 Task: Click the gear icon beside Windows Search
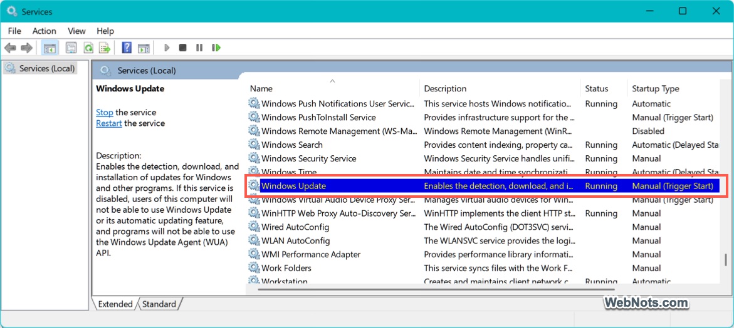(x=254, y=145)
